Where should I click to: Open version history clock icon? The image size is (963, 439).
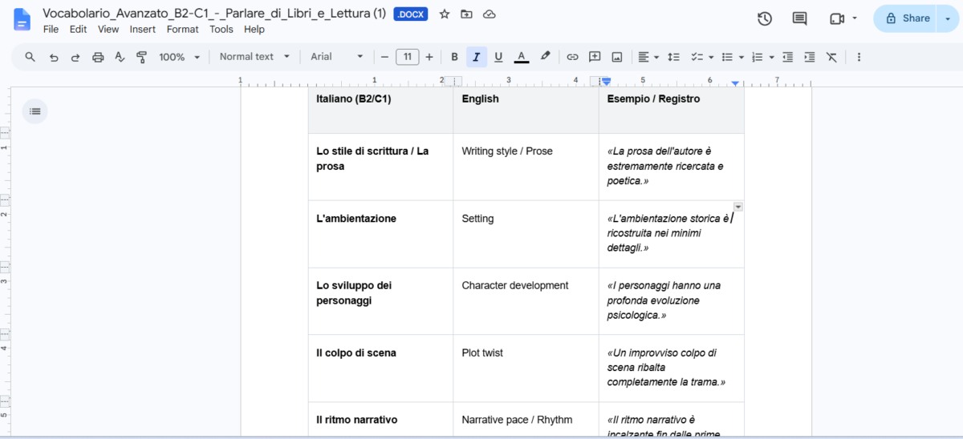point(765,18)
